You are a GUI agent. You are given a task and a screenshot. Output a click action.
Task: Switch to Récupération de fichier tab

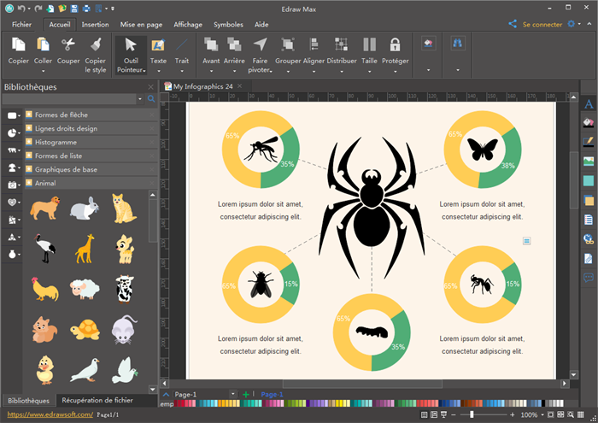97,400
